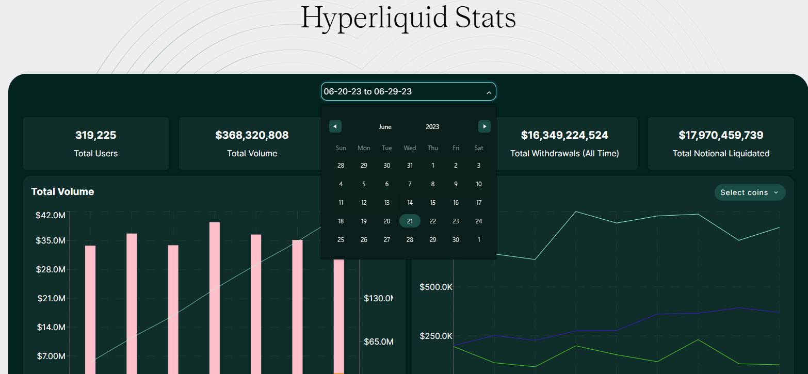Pick June 19 in the calendar
This screenshot has width=808, height=374.
pos(364,221)
